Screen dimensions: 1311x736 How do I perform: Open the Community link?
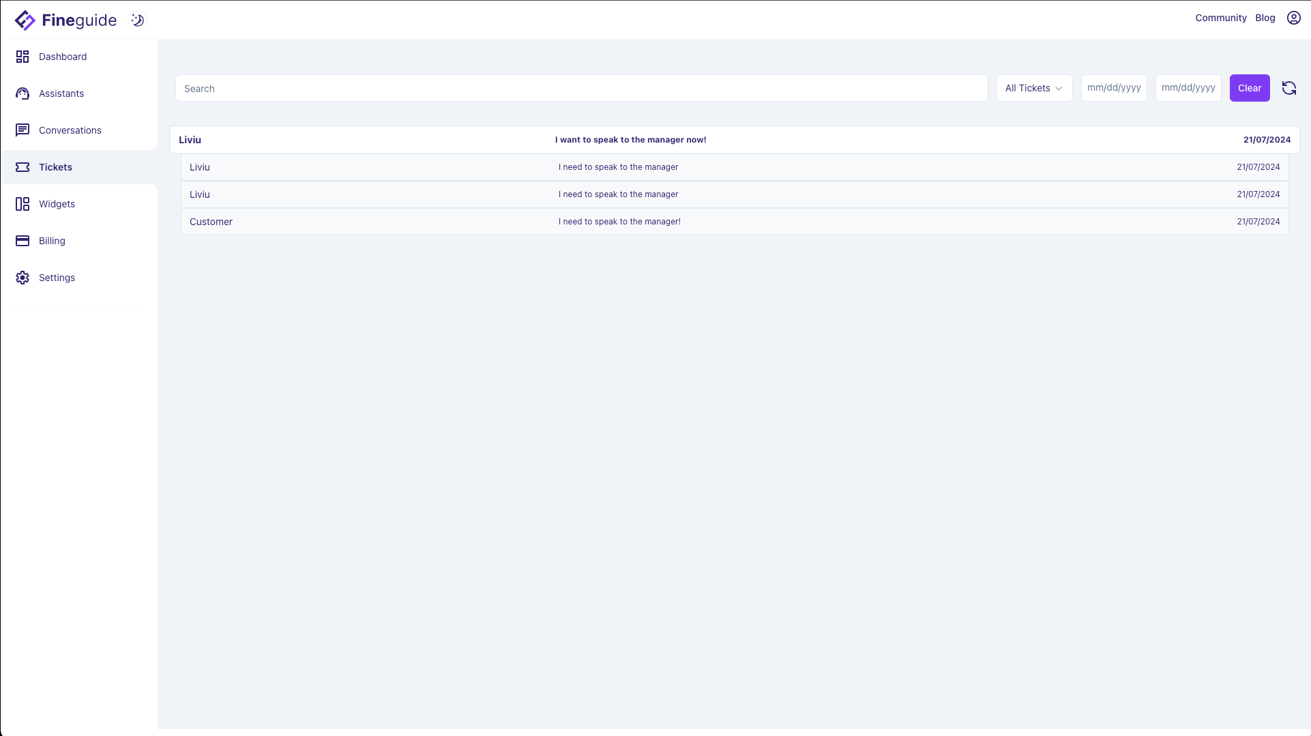[1220, 18]
